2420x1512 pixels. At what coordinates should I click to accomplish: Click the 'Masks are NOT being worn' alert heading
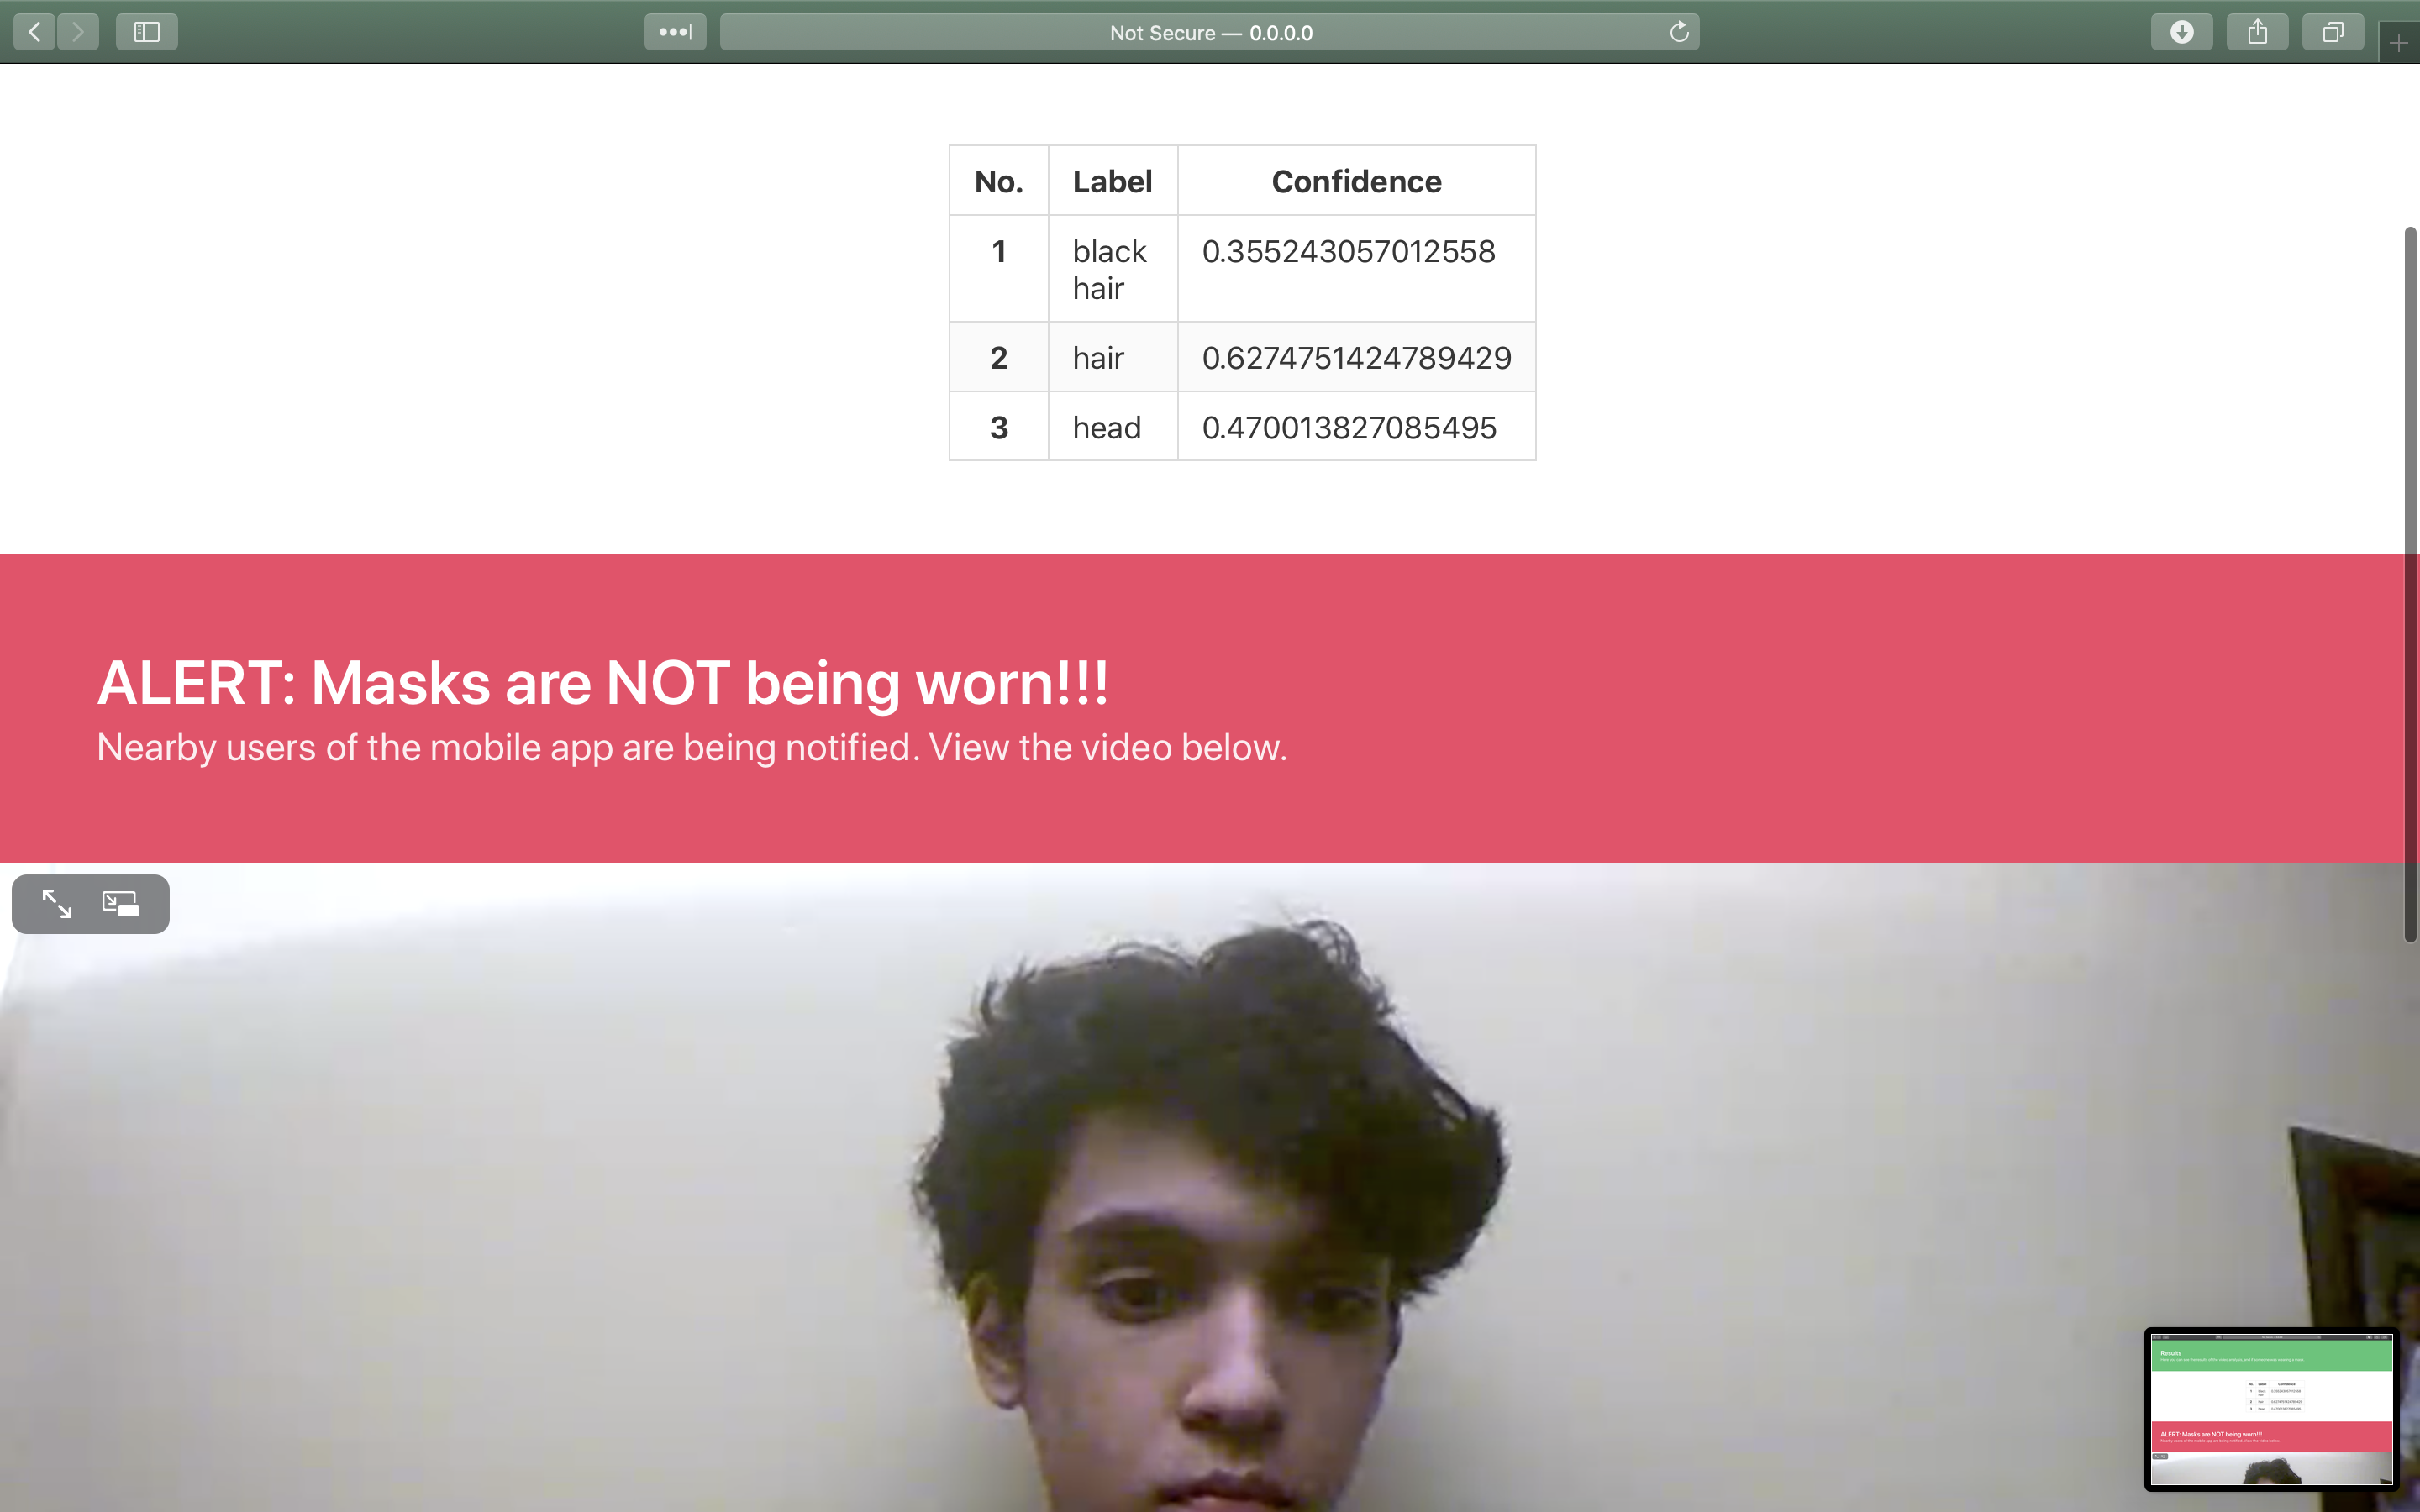click(602, 683)
